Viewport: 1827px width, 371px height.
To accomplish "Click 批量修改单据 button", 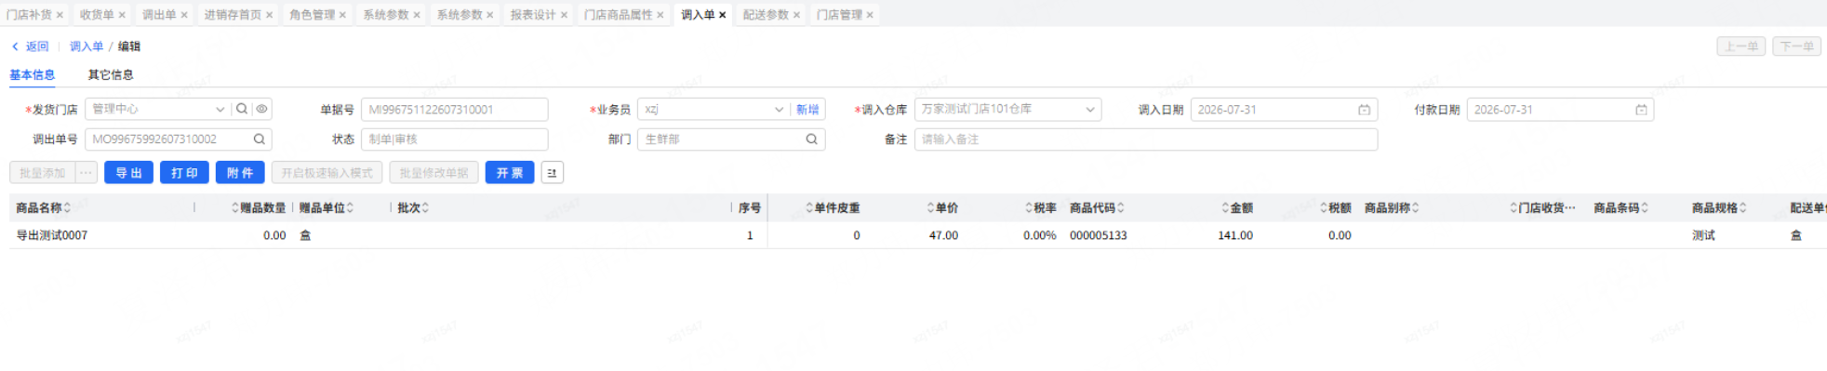I will click(434, 173).
